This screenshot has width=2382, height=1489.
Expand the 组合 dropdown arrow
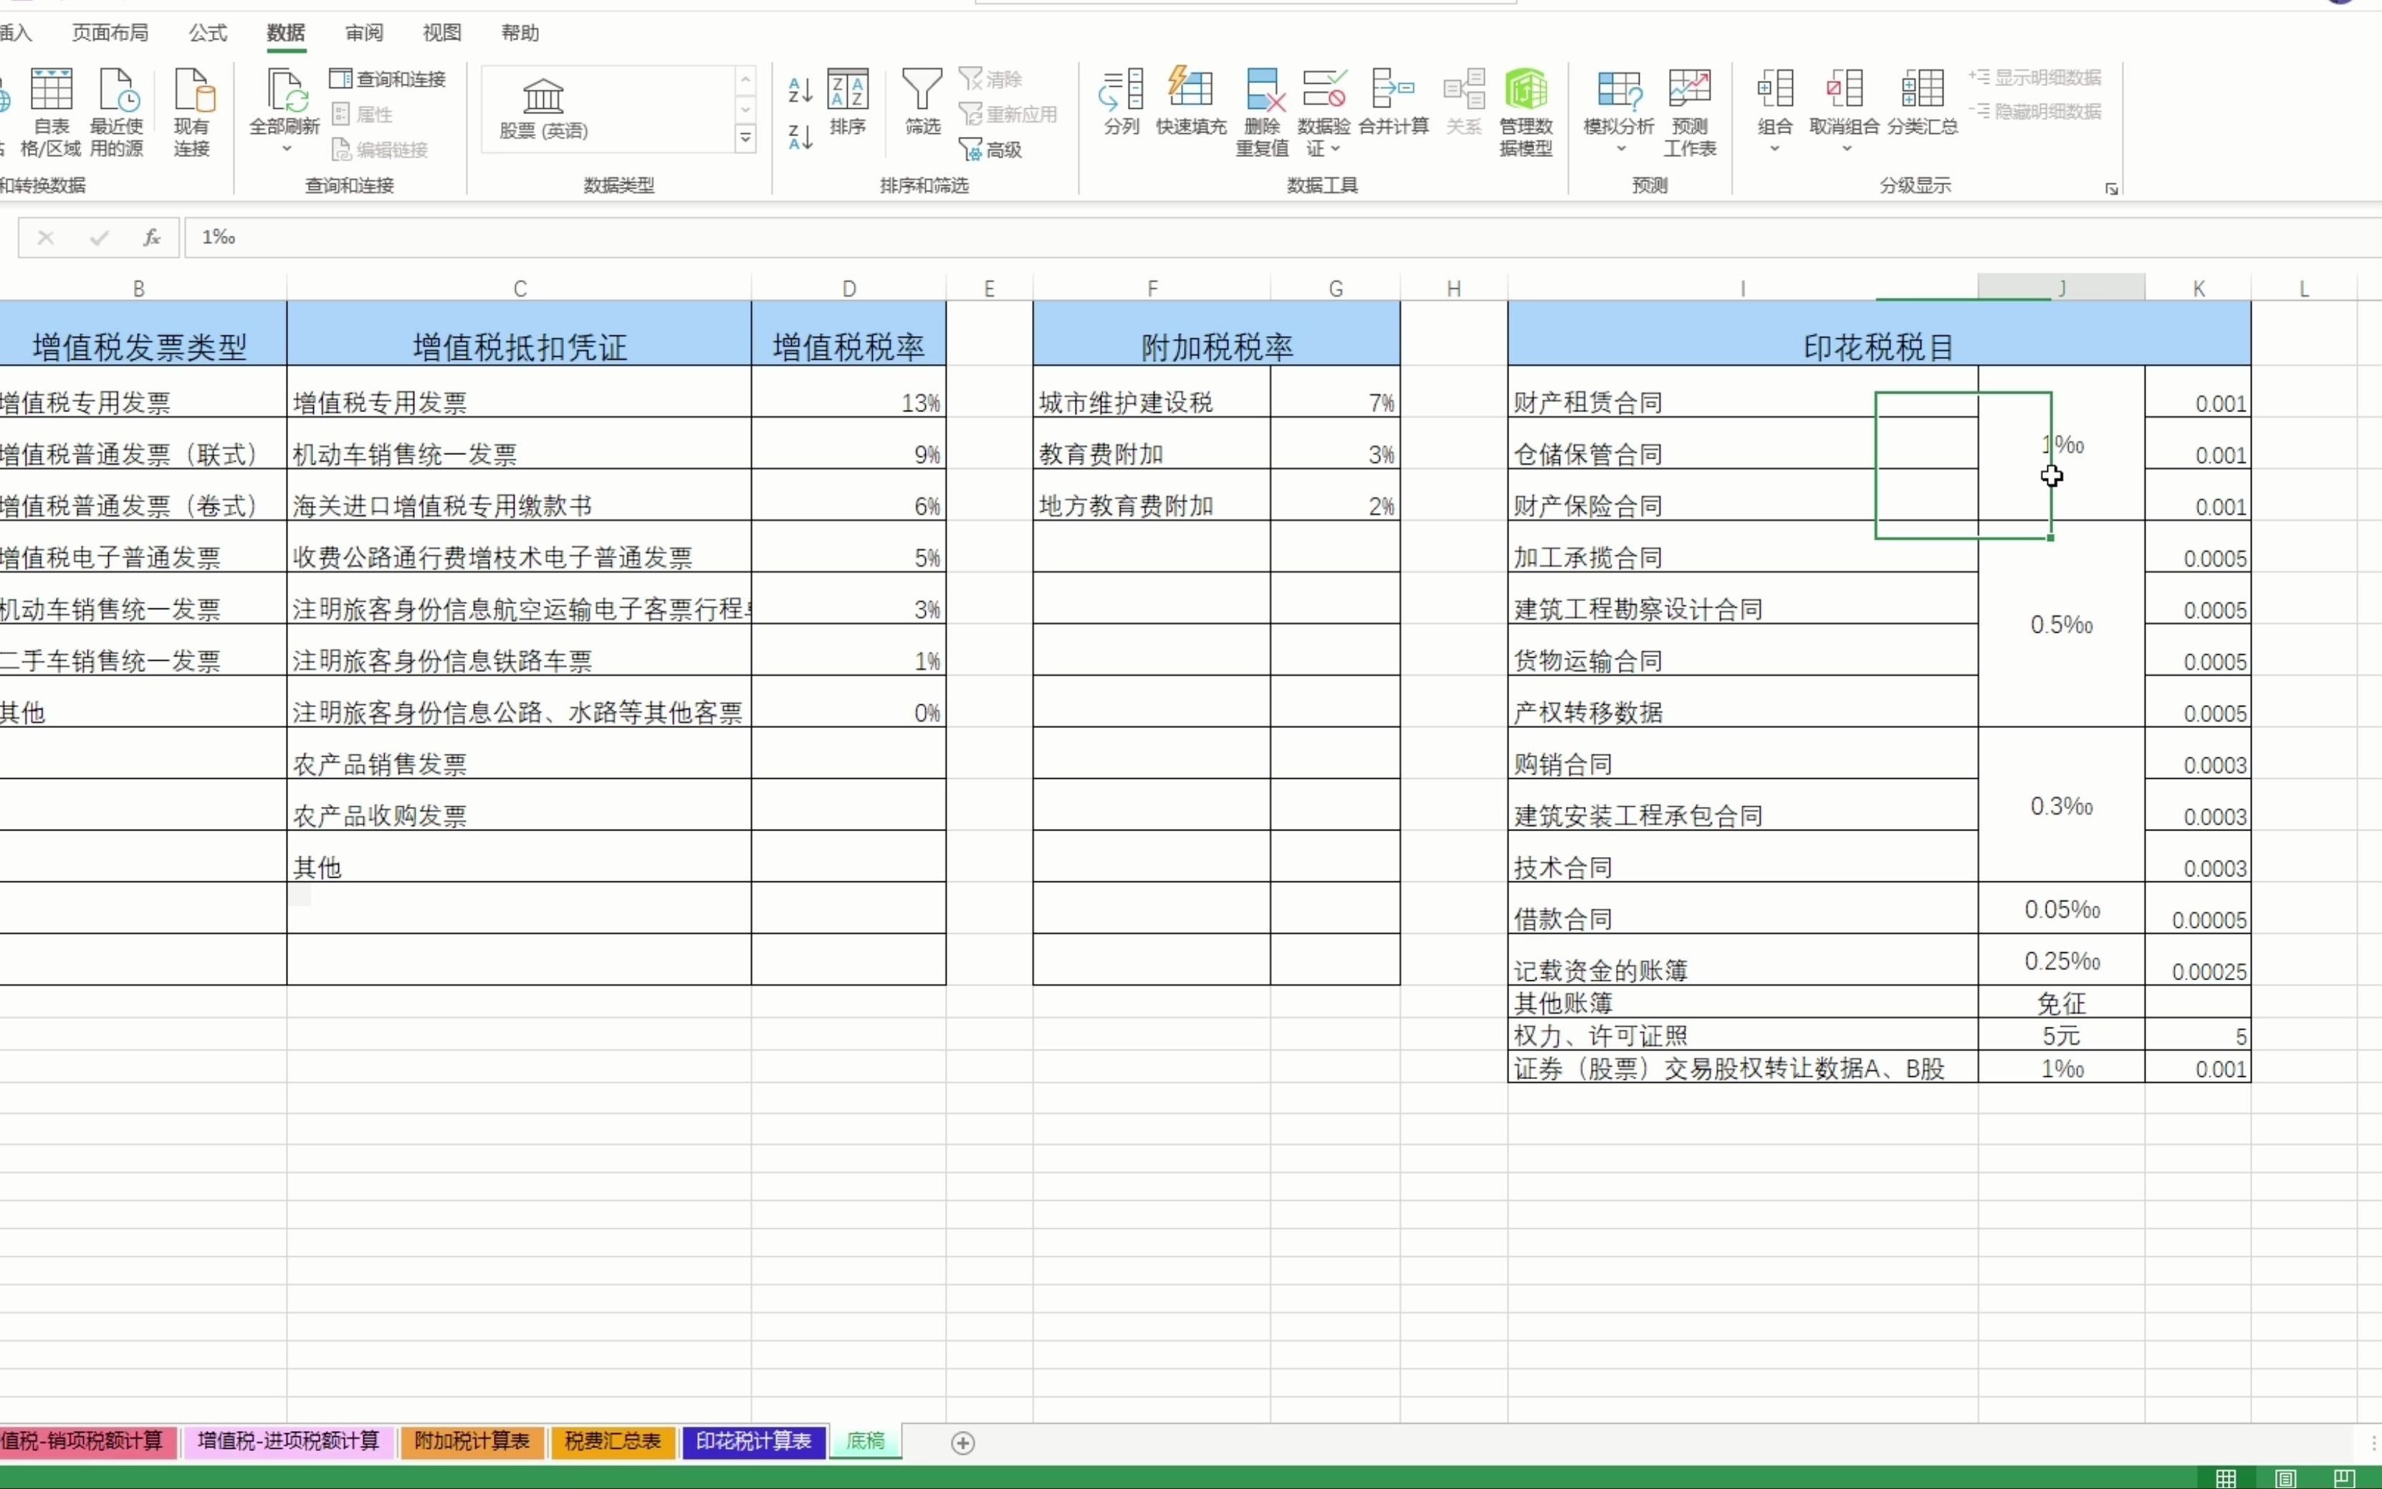(x=1774, y=149)
